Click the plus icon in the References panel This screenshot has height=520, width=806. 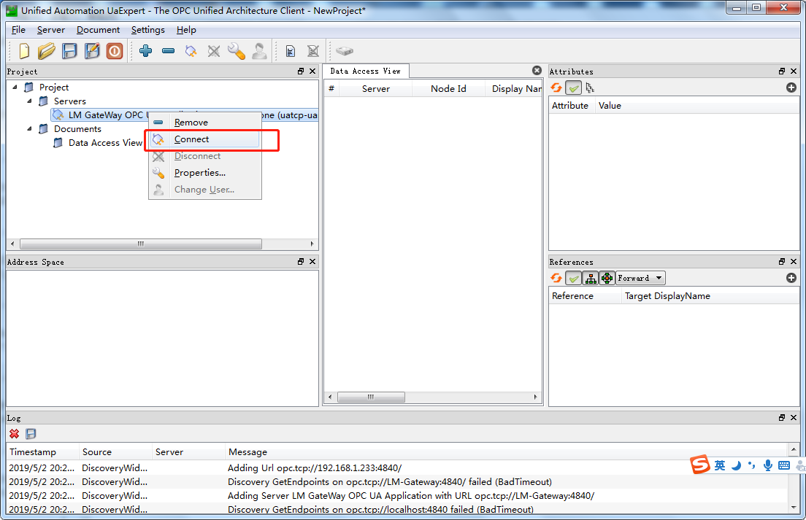click(791, 278)
